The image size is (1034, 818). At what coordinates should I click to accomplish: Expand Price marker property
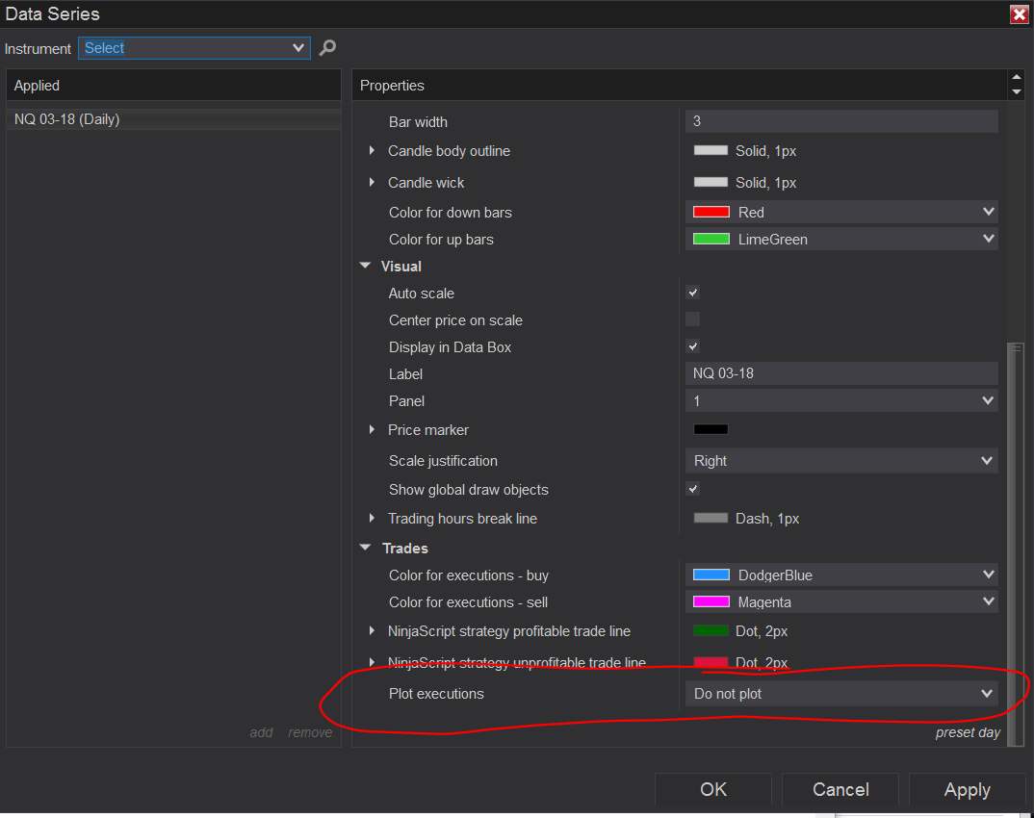(x=372, y=430)
